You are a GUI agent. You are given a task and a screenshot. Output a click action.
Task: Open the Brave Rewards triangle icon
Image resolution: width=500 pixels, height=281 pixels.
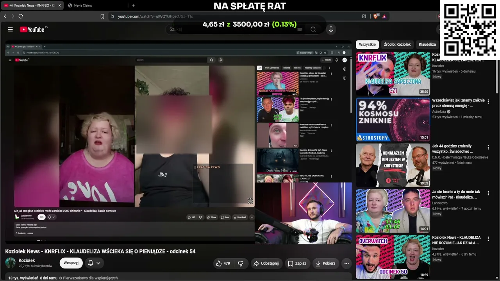384,16
